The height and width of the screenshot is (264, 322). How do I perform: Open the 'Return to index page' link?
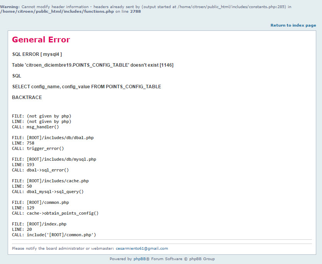(x=293, y=25)
